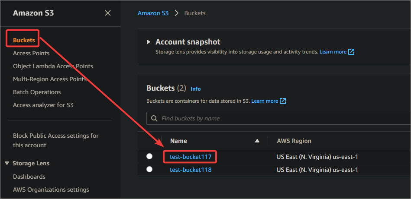
Task: Click the search magnifier icon
Action: [x=155, y=118]
